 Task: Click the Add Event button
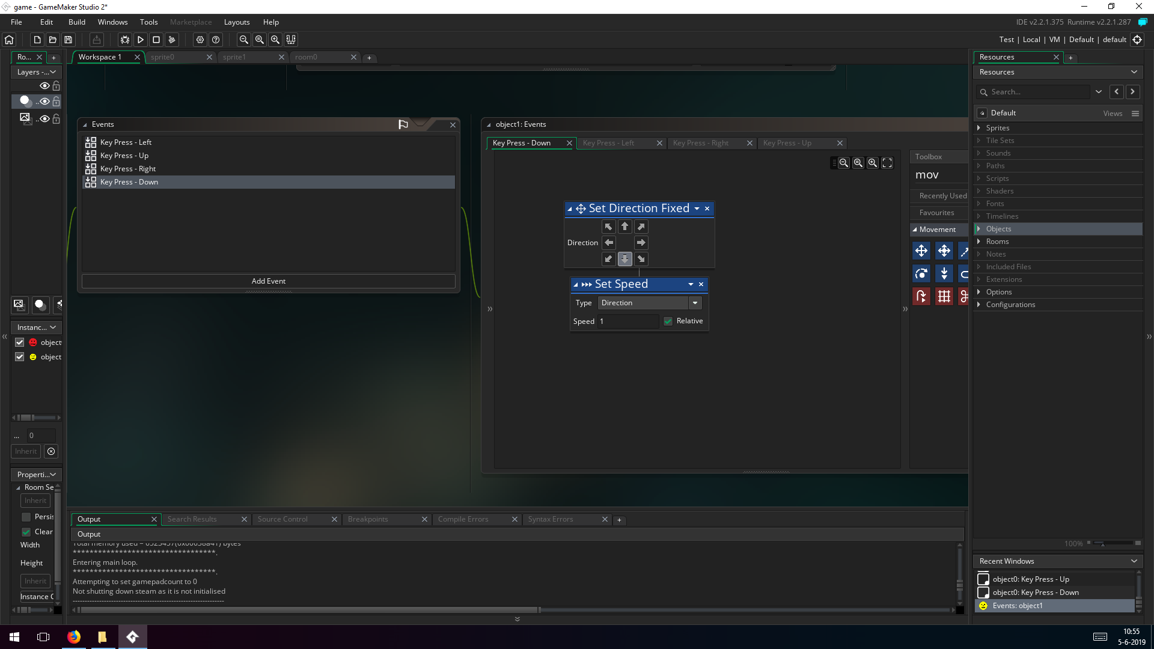point(269,281)
